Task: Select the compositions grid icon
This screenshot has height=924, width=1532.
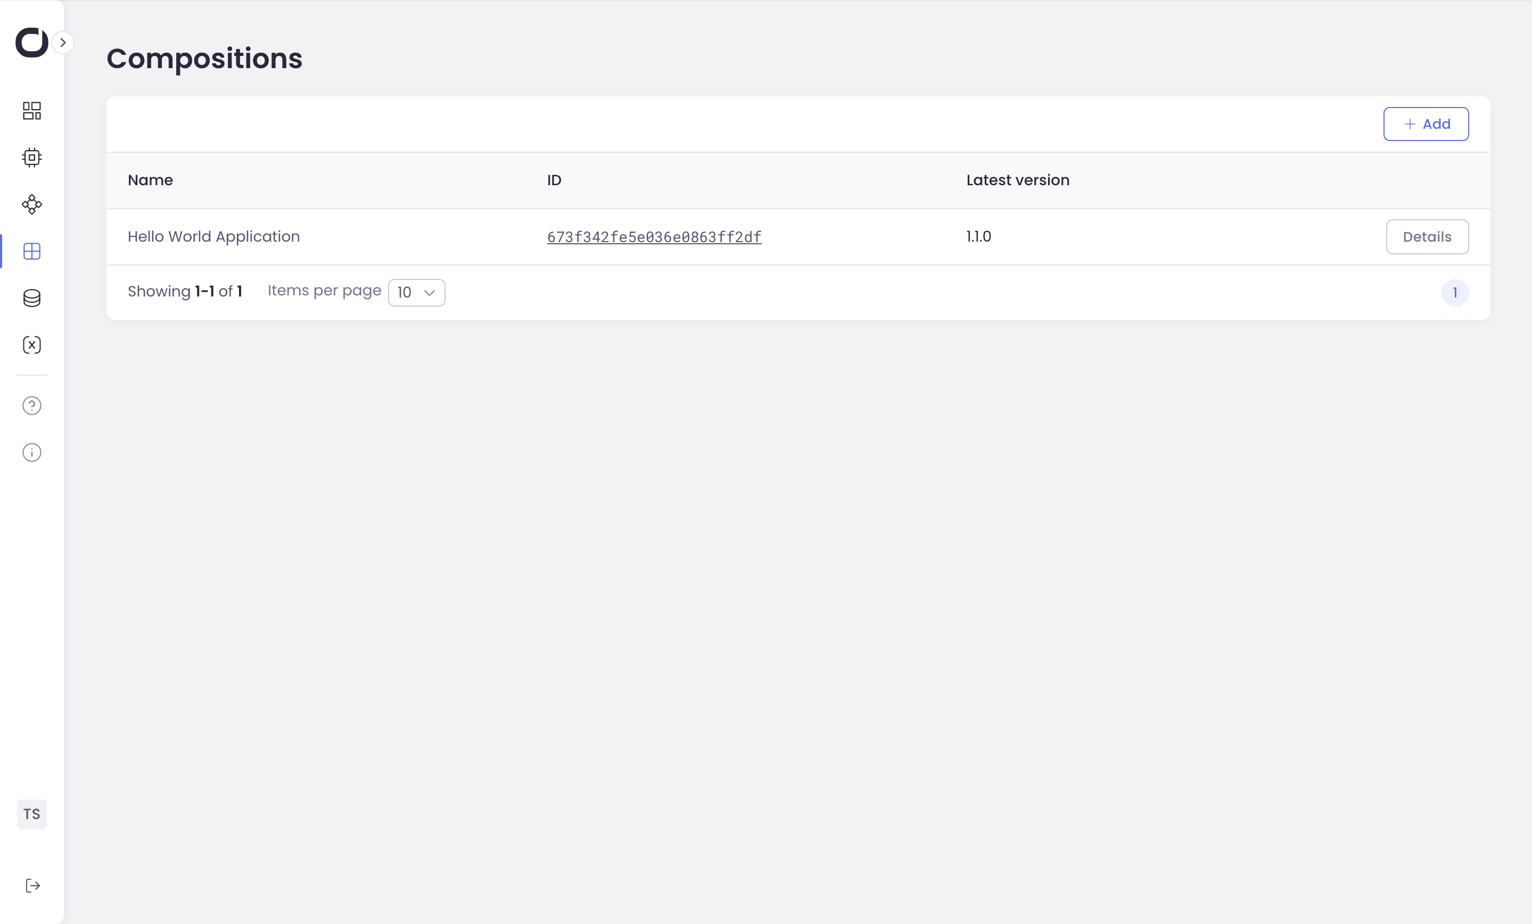Action: click(32, 251)
